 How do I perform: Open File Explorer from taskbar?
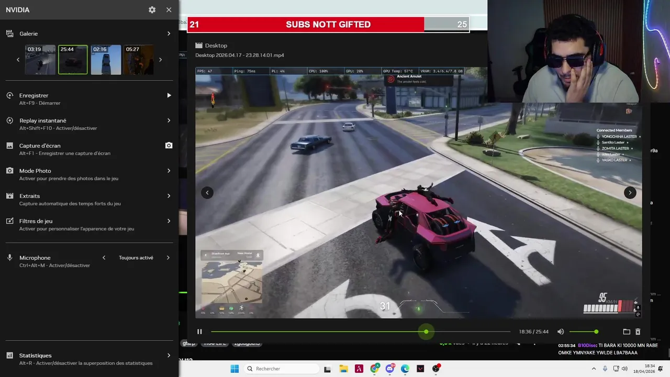click(x=343, y=369)
